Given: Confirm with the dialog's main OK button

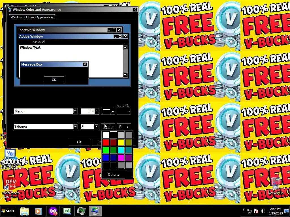Looking at the screenshot, I should [79, 142].
